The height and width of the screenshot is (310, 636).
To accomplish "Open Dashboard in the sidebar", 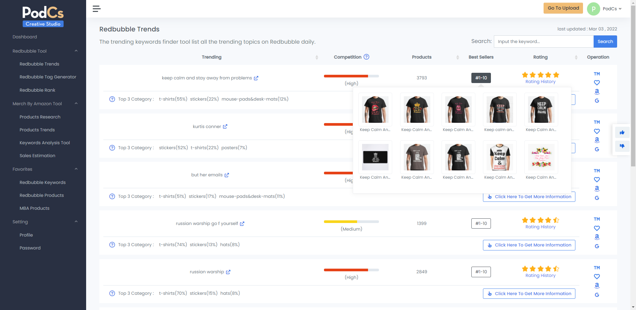I will click(25, 37).
